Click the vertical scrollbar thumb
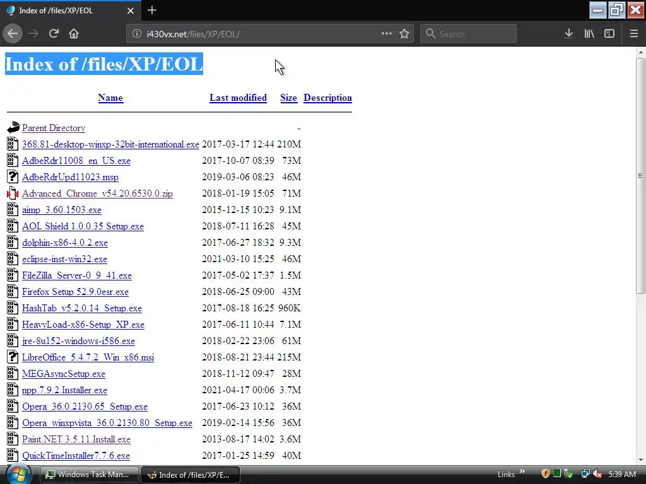Screen dimensions: 646x484 pos(640,176)
